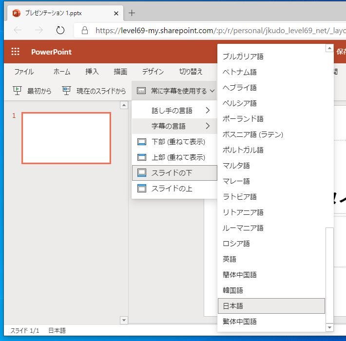The height and width of the screenshot is (341, 346).
Task: Select 繁体中国語 subtitle language
Action: pos(271,322)
